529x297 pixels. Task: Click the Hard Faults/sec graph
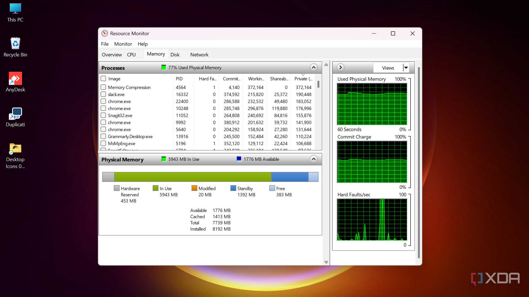pyautogui.click(x=372, y=220)
